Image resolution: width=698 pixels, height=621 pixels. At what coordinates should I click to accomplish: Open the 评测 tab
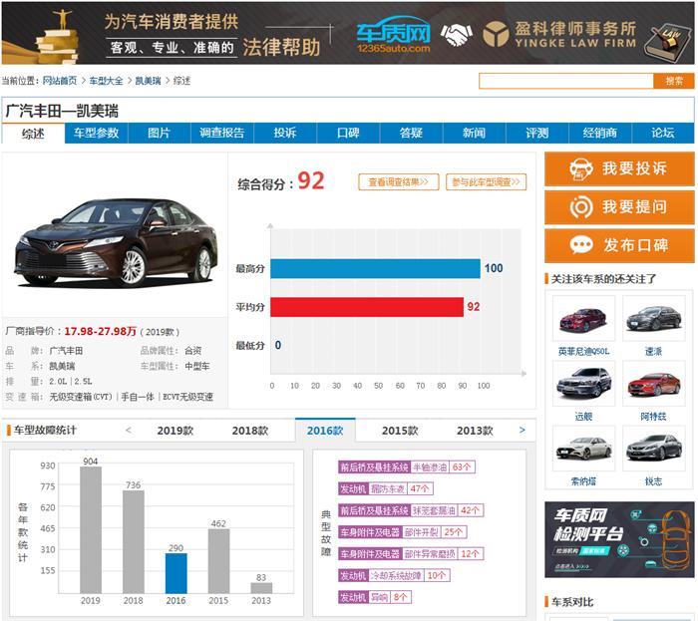(x=537, y=133)
